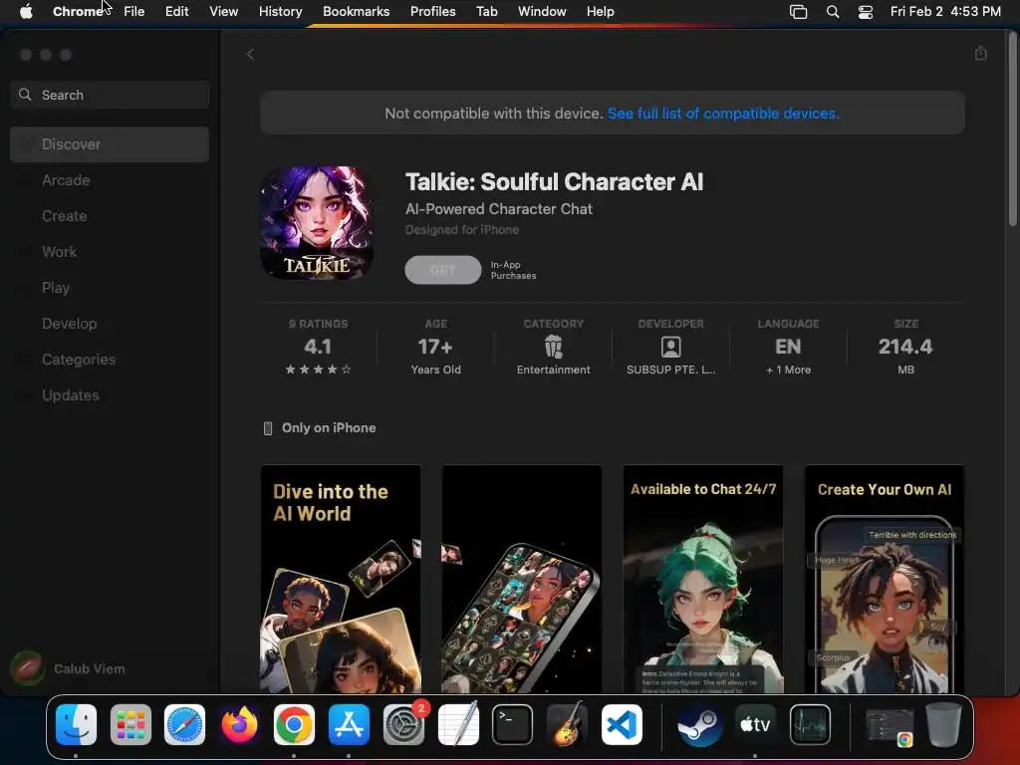1020x765 pixels.
Task: Open the File menu
Action: 134,12
